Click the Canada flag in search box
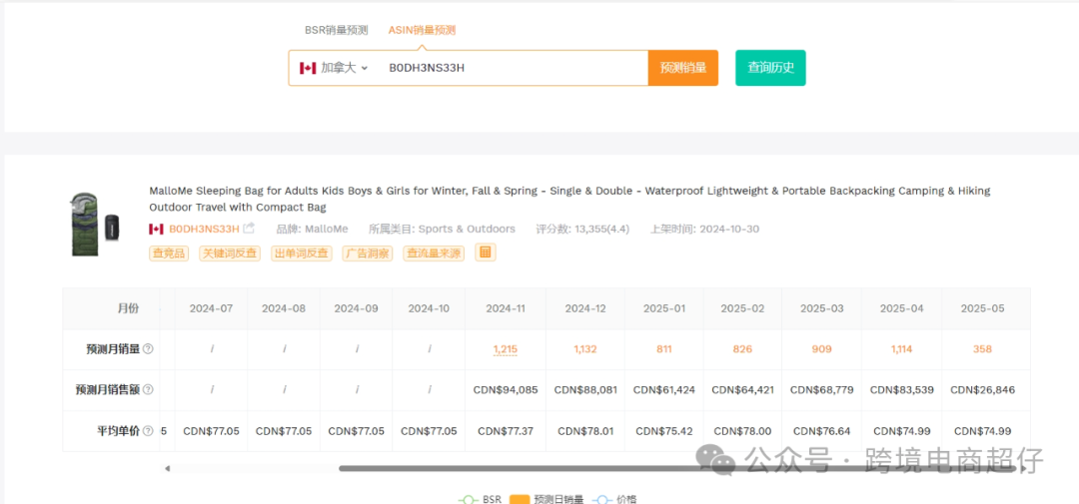Image resolution: width=1079 pixels, height=504 pixels. tap(308, 68)
